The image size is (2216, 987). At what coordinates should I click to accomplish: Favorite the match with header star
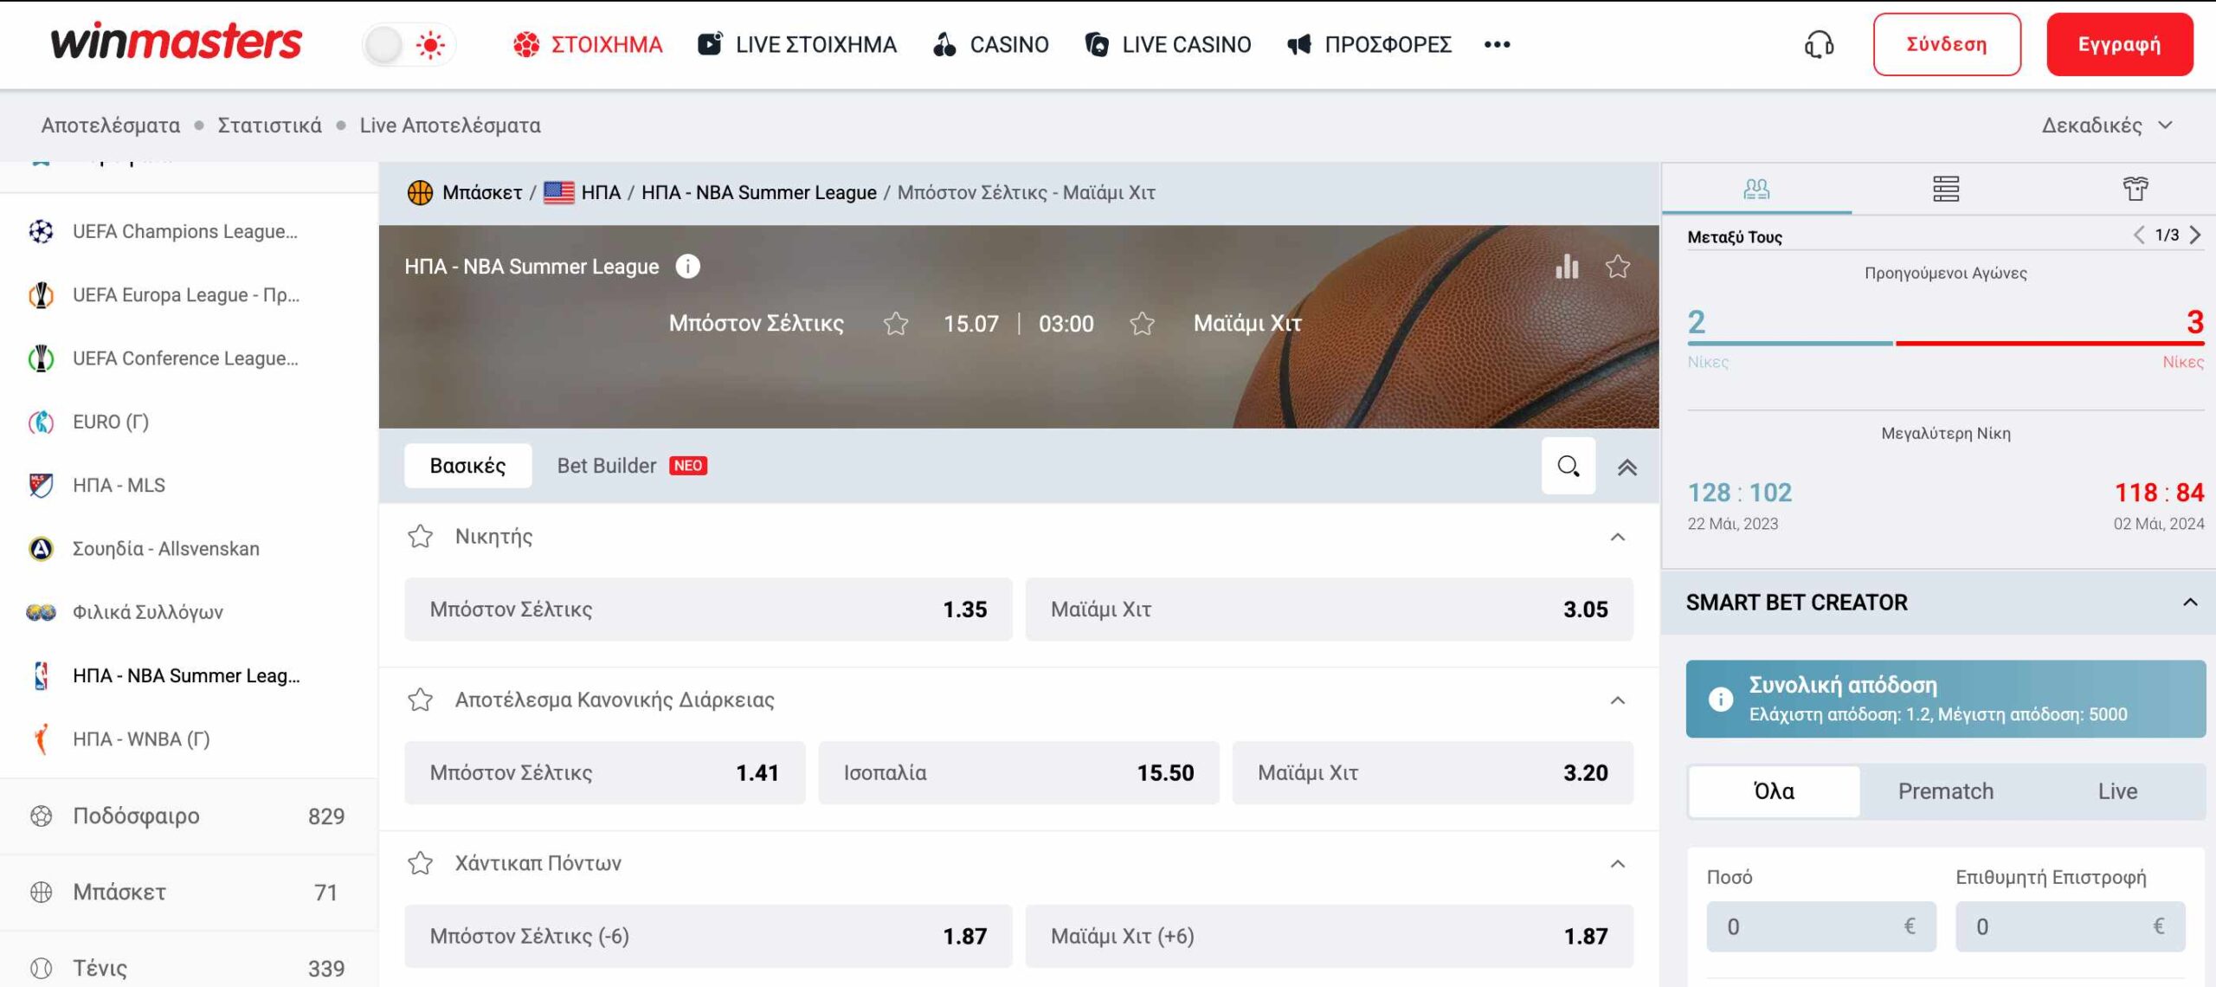click(1617, 267)
